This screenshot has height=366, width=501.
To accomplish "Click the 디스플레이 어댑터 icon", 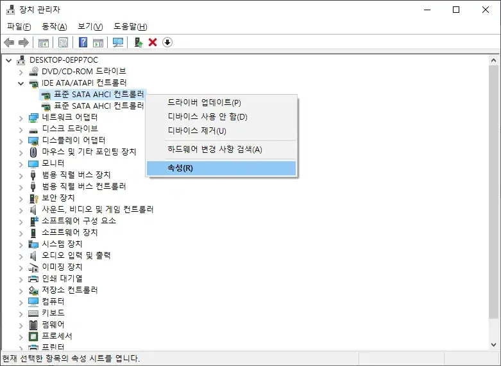I will (x=33, y=141).
